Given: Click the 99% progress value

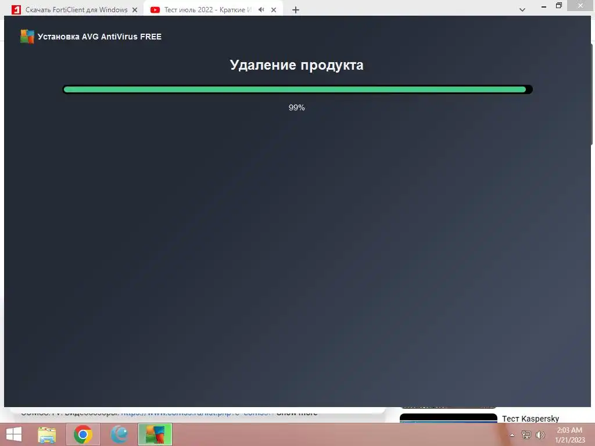Looking at the screenshot, I should [x=297, y=107].
